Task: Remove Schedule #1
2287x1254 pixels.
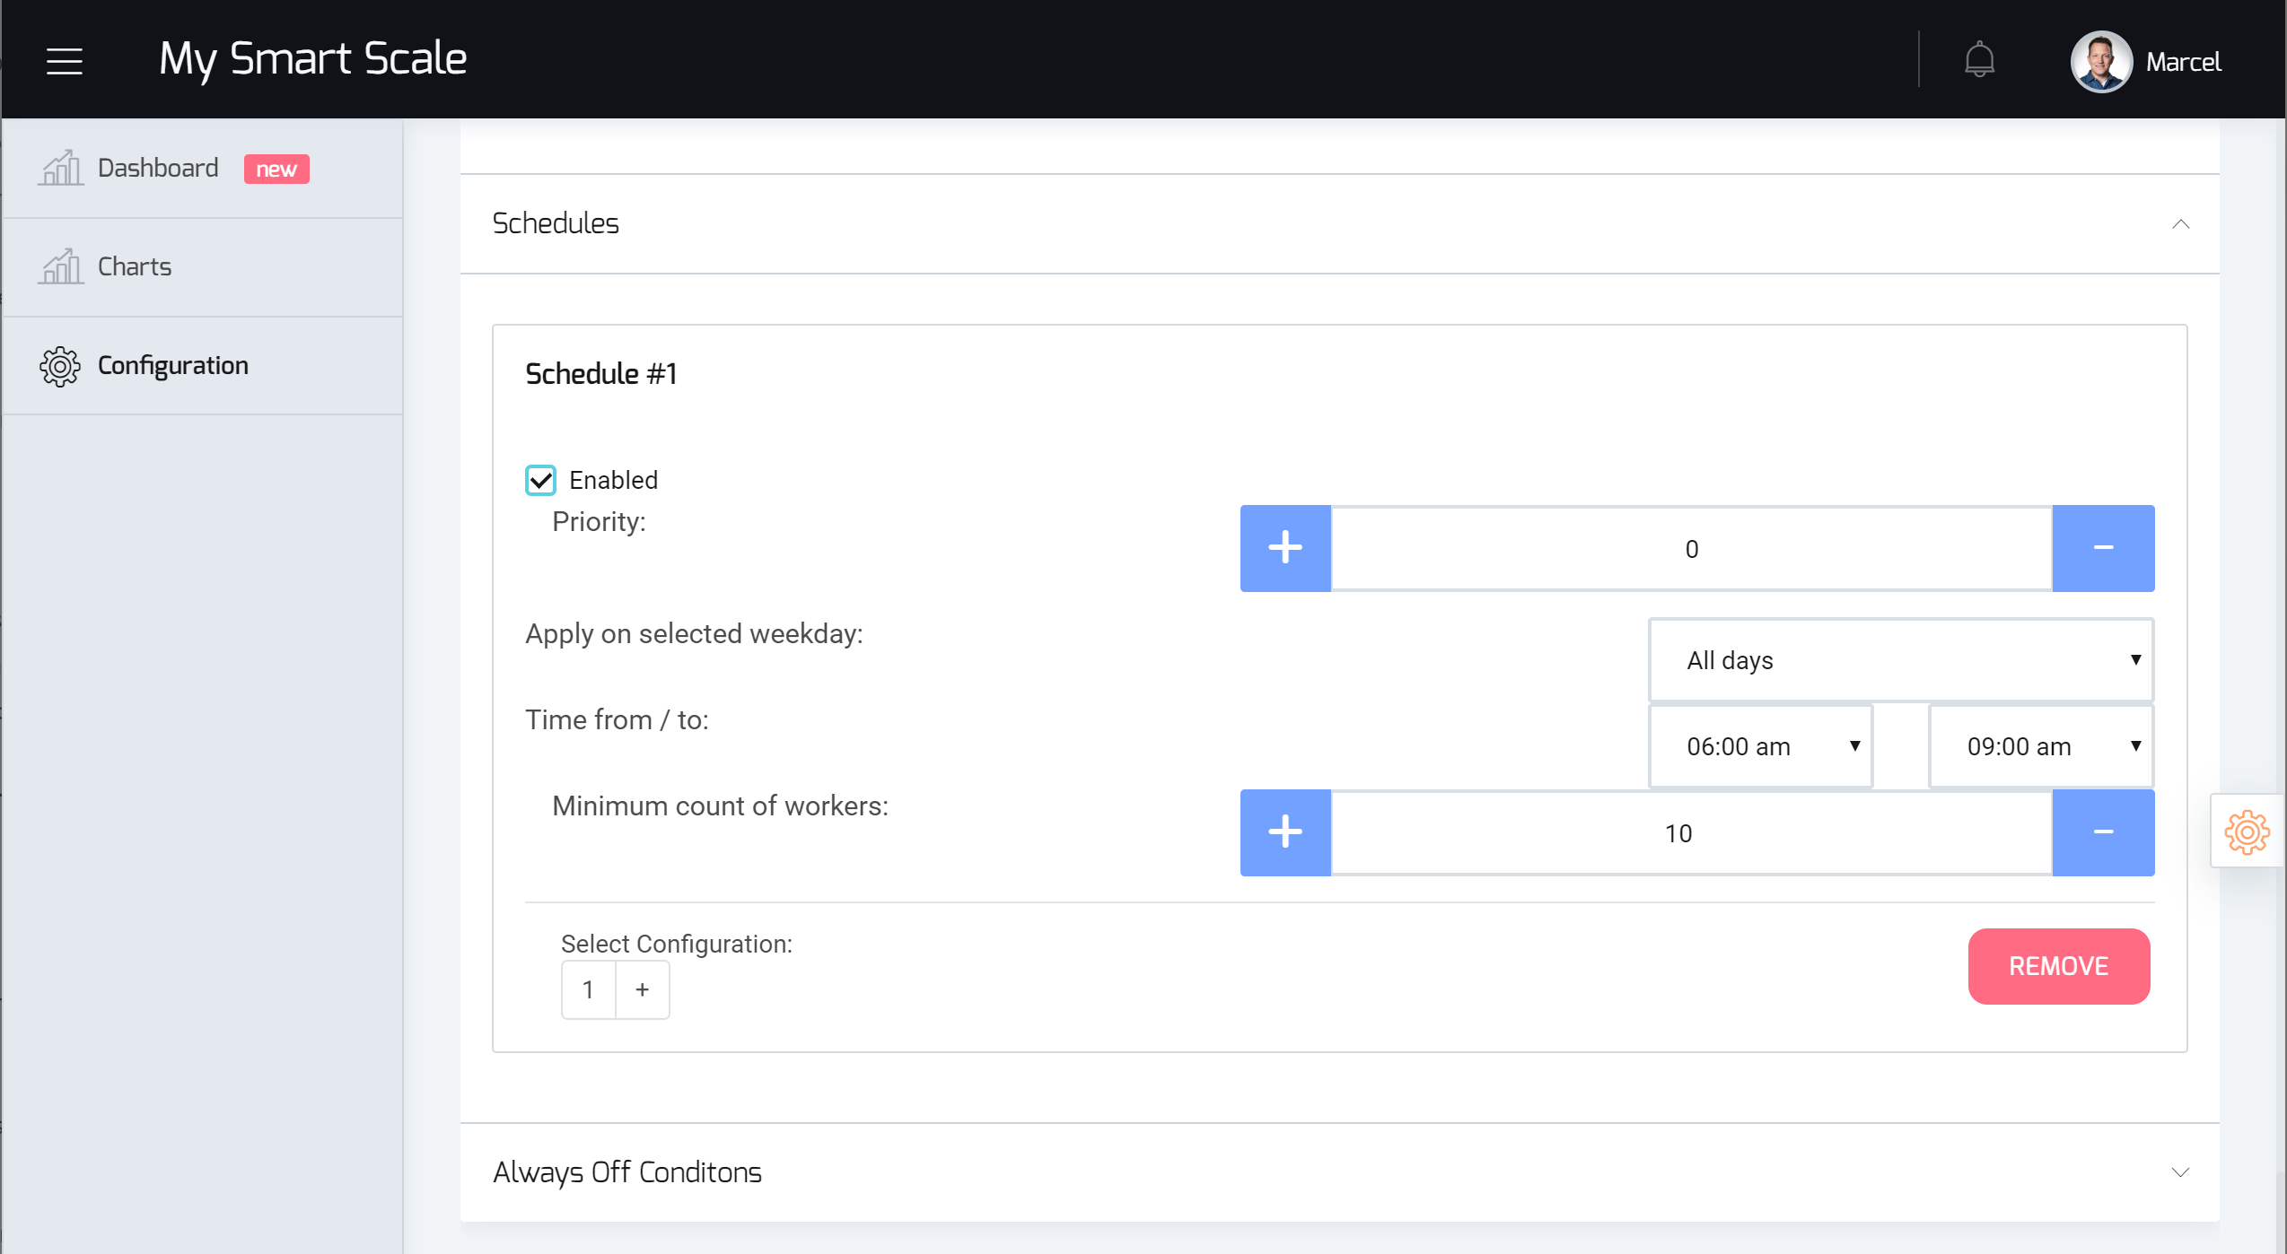Action: click(2058, 966)
